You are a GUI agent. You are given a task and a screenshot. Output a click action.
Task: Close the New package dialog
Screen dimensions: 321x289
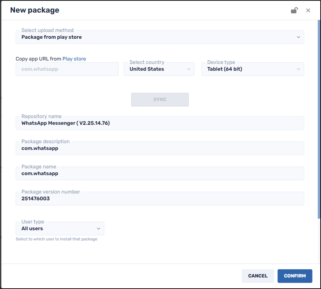[x=308, y=11]
